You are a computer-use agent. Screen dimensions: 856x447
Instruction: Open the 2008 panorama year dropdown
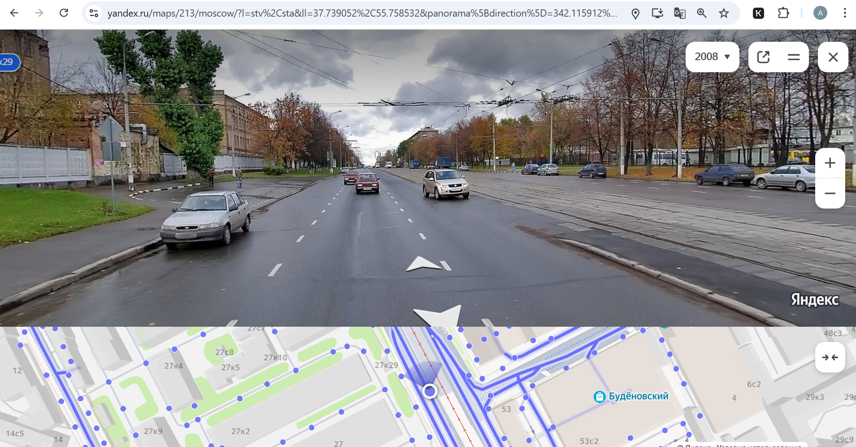pos(712,57)
